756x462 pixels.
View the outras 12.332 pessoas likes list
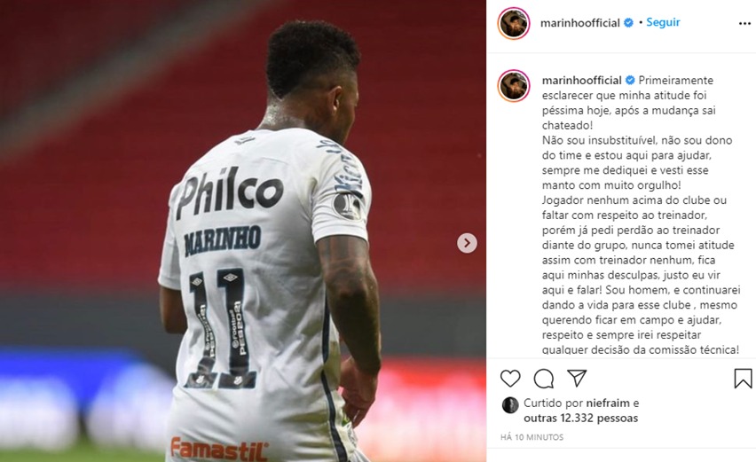pos(580,419)
